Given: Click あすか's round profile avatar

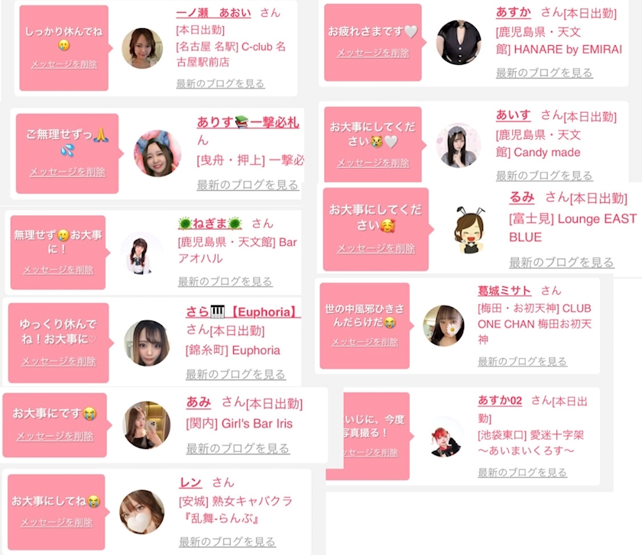Looking at the screenshot, I should point(459,42).
